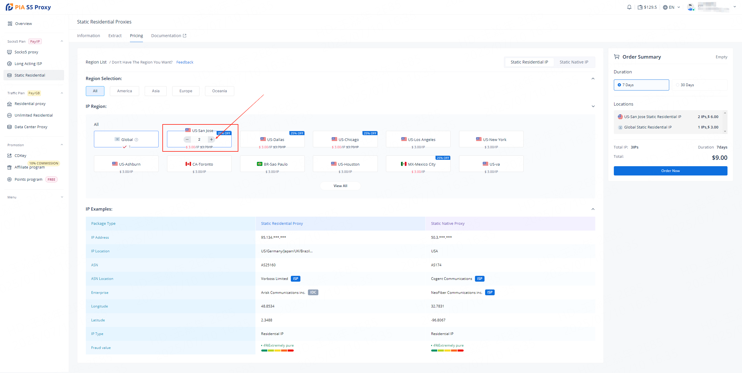Click the Global help question-mark icon
This screenshot has width=742, height=373.
(x=137, y=140)
